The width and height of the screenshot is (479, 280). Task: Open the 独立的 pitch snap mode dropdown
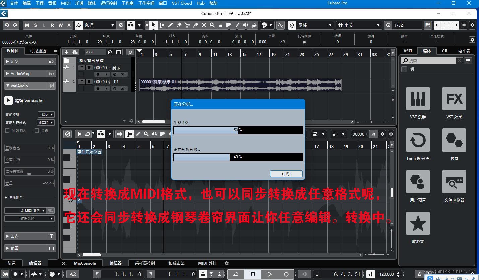coord(46,122)
